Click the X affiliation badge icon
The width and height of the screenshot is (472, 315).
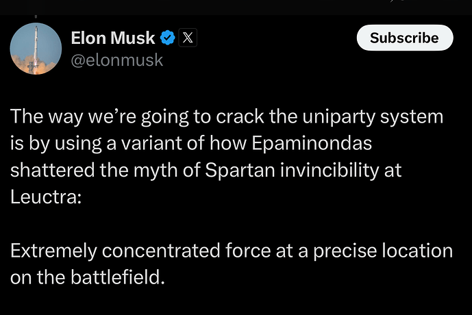pos(188,38)
